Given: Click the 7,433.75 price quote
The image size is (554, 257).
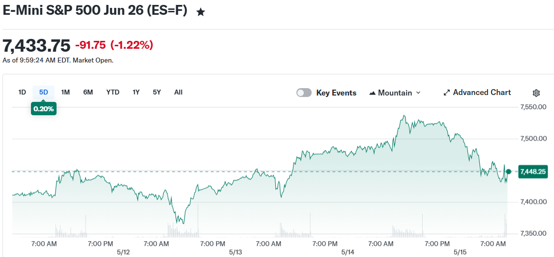Looking at the screenshot, I should 36,45.
